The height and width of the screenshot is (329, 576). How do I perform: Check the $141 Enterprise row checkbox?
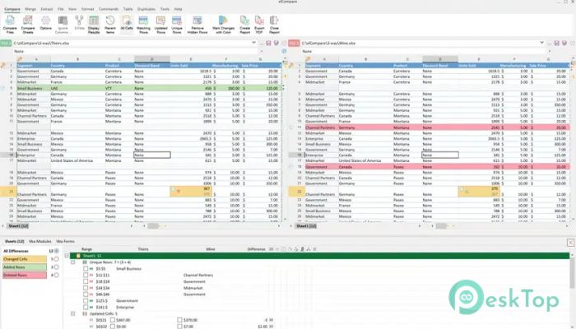tap(86, 308)
